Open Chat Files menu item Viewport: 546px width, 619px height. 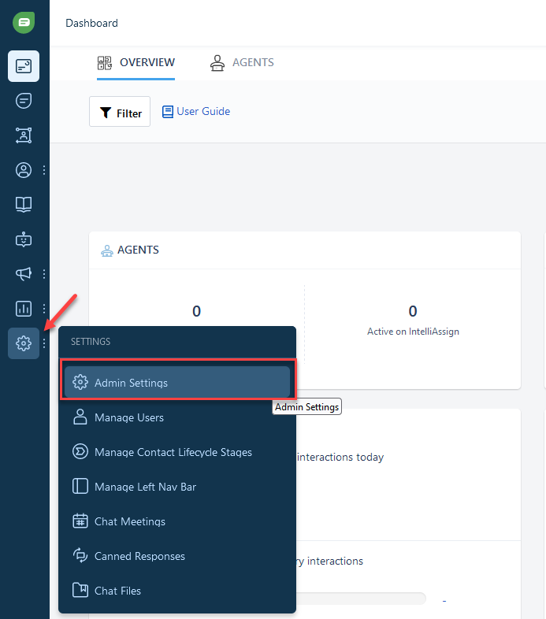(x=177, y=591)
